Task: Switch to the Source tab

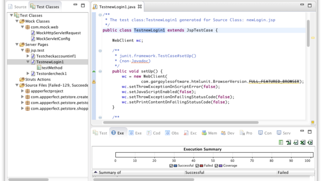Action: pyautogui.click(x=17, y=7)
